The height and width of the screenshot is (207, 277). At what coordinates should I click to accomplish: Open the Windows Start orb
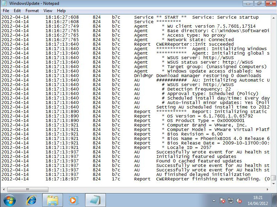pos(9,200)
